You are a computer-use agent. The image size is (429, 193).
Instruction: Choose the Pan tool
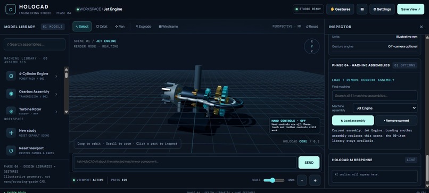point(120,27)
